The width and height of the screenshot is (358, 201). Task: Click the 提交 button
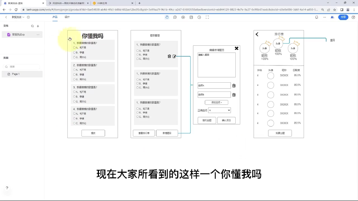click(93, 133)
